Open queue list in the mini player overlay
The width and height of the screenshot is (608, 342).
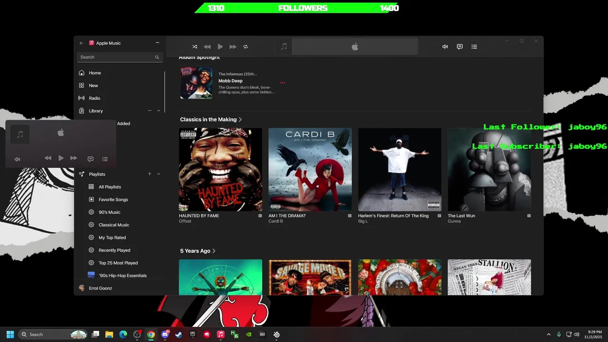(105, 159)
